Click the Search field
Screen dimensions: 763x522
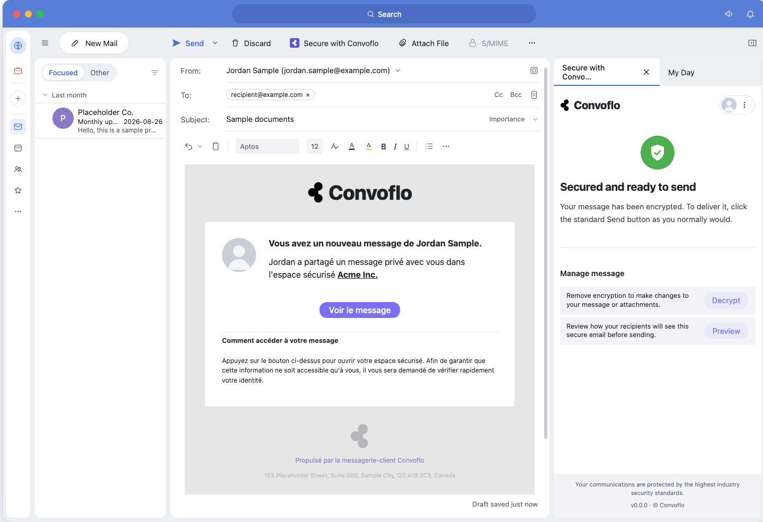pyautogui.click(x=384, y=14)
